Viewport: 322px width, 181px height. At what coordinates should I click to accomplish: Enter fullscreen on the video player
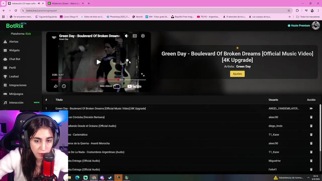(143, 75)
